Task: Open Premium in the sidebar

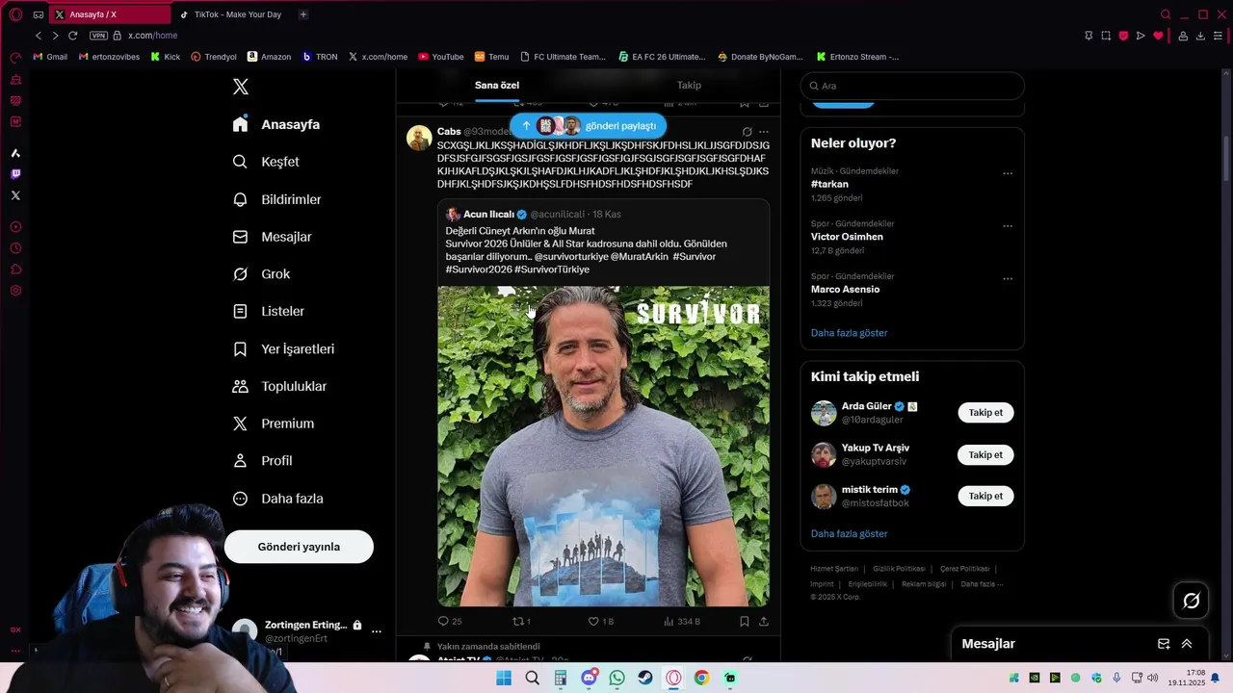Action: point(274,423)
